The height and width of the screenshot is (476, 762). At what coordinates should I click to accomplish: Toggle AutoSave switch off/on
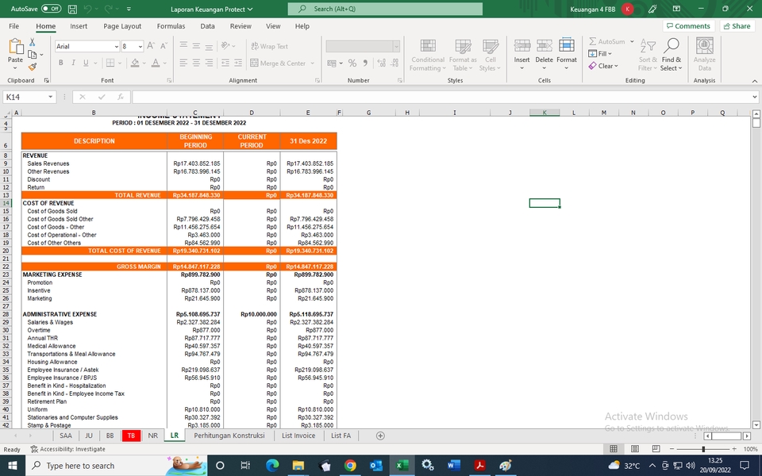51,9
